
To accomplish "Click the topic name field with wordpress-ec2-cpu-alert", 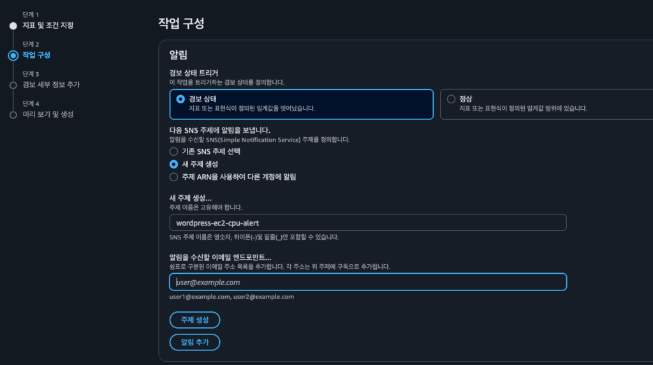I will click(368, 223).
